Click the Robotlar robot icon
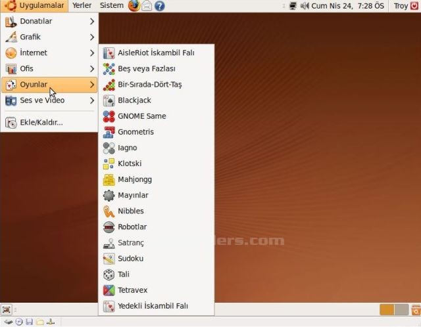 click(x=109, y=227)
